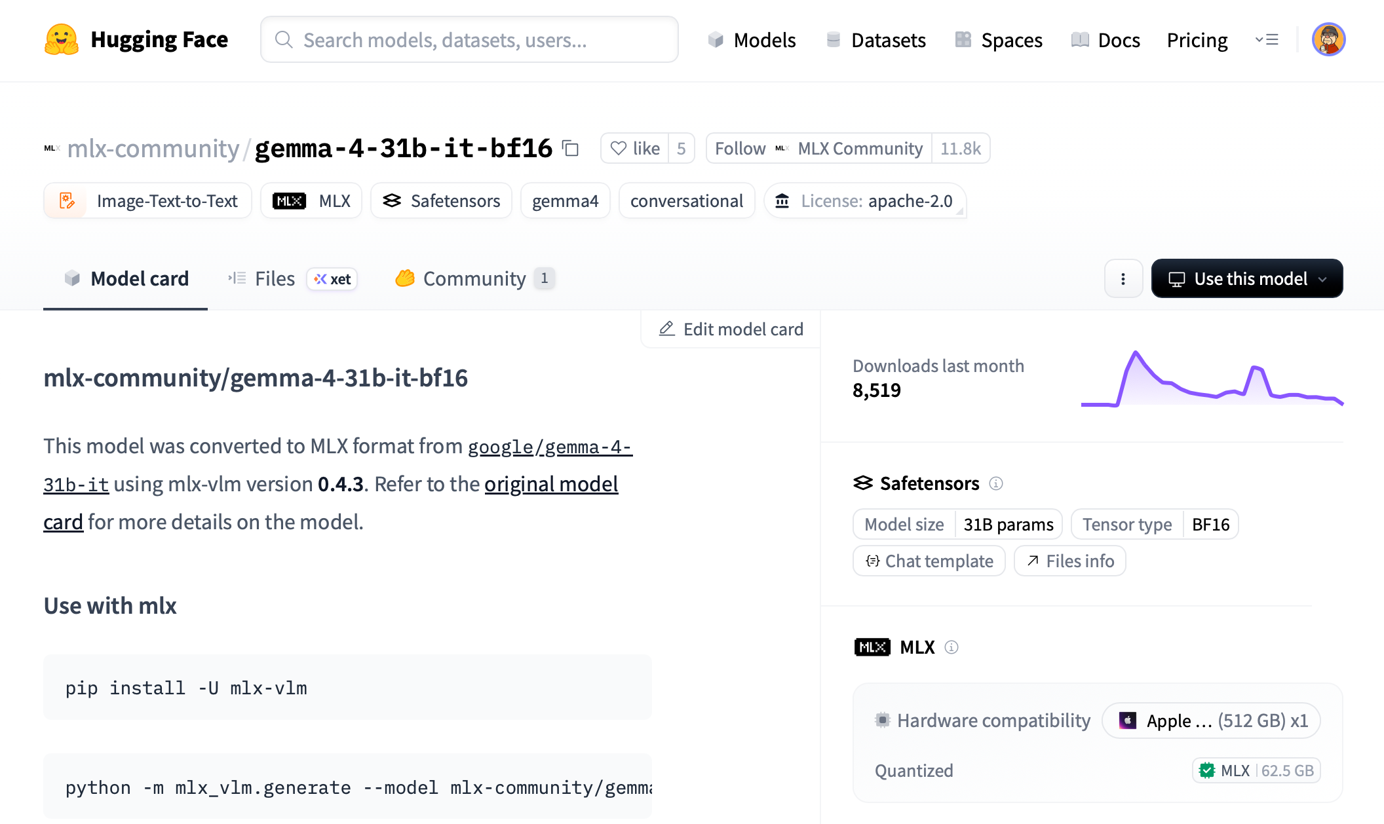The height and width of the screenshot is (824, 1384).
Task: Open the three-dot more options button
Action: [1123, 278]
